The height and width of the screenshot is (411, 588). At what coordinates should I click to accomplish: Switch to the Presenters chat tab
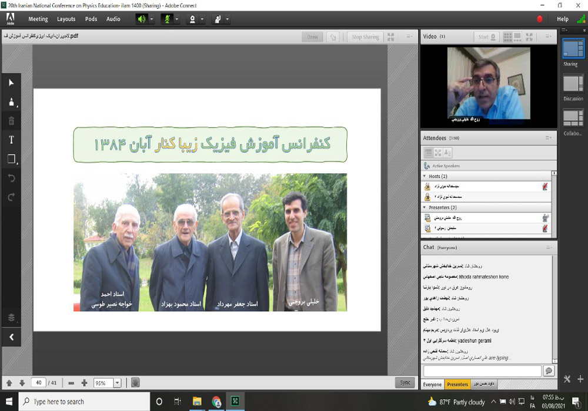click(457, 385)
